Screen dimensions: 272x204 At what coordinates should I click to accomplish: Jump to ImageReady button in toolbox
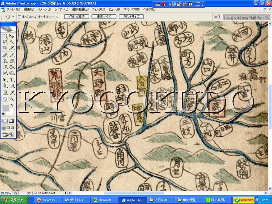click(8, 134)
